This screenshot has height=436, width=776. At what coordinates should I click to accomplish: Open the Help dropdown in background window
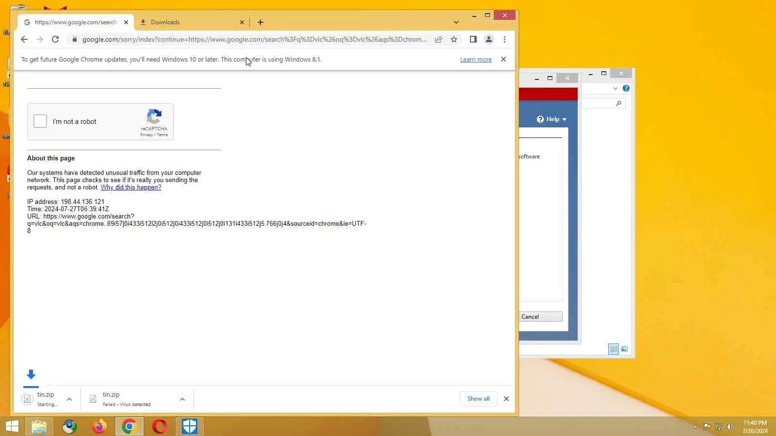[551, 119]
